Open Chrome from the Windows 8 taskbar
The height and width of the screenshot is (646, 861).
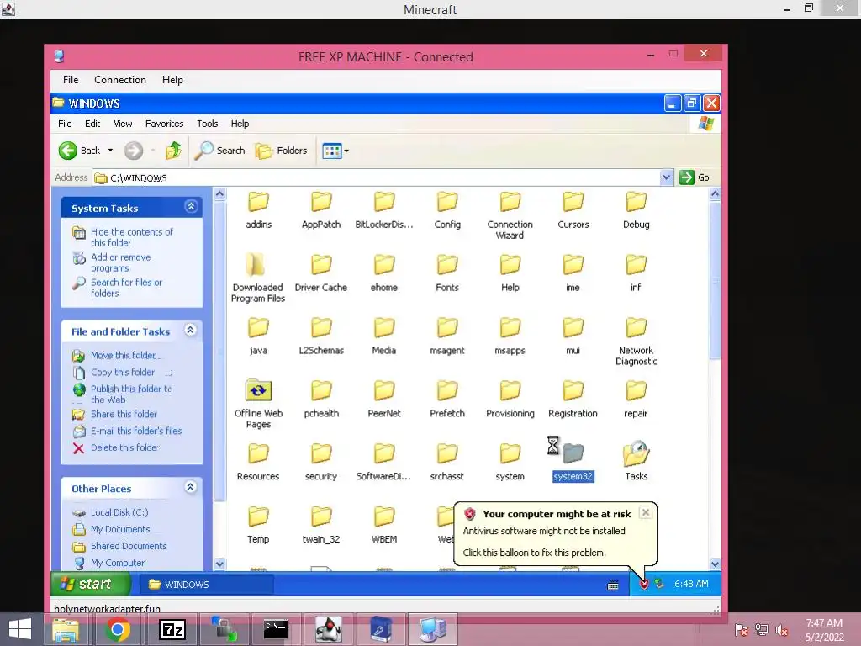118,629
